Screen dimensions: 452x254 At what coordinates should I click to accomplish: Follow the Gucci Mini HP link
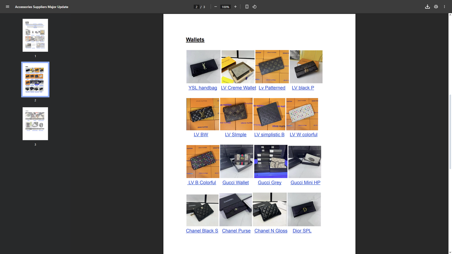tap(305, 182)
